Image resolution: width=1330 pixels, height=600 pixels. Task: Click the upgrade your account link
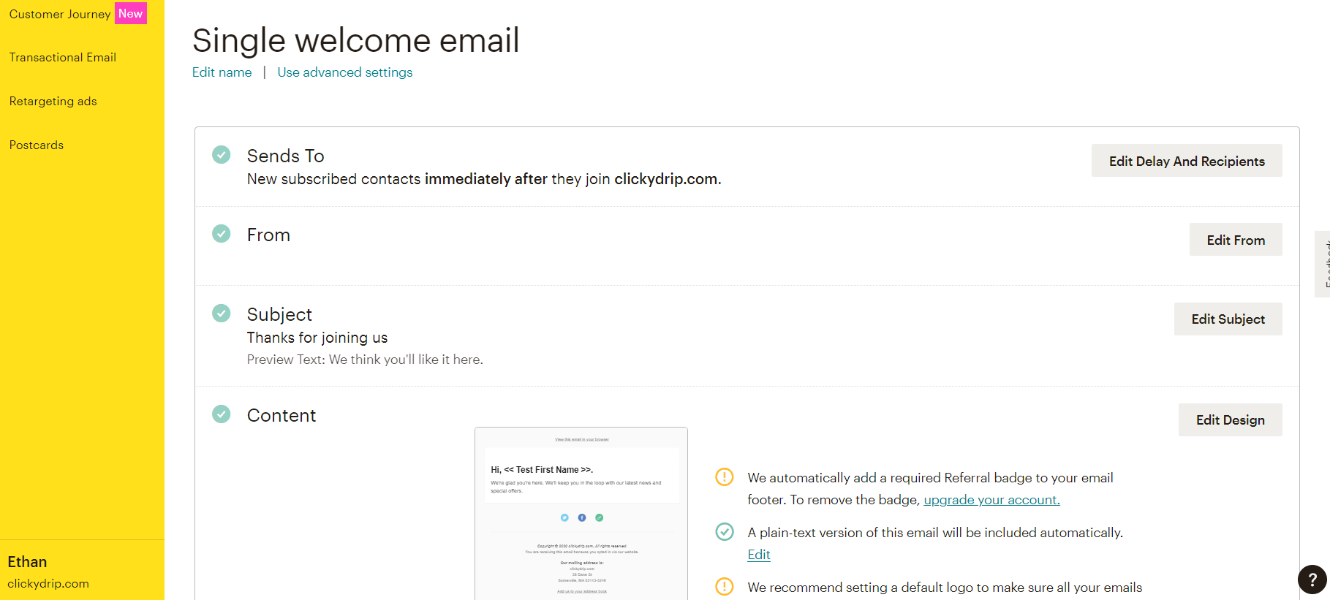(991, 500)
